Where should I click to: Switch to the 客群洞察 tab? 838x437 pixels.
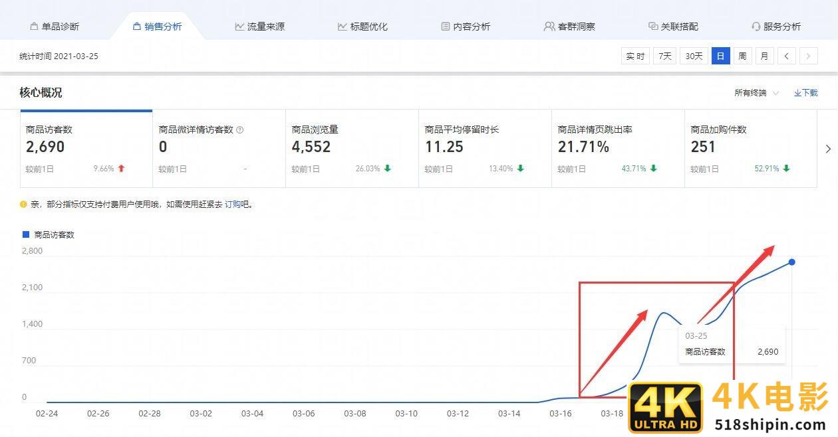tap(569, 27)
